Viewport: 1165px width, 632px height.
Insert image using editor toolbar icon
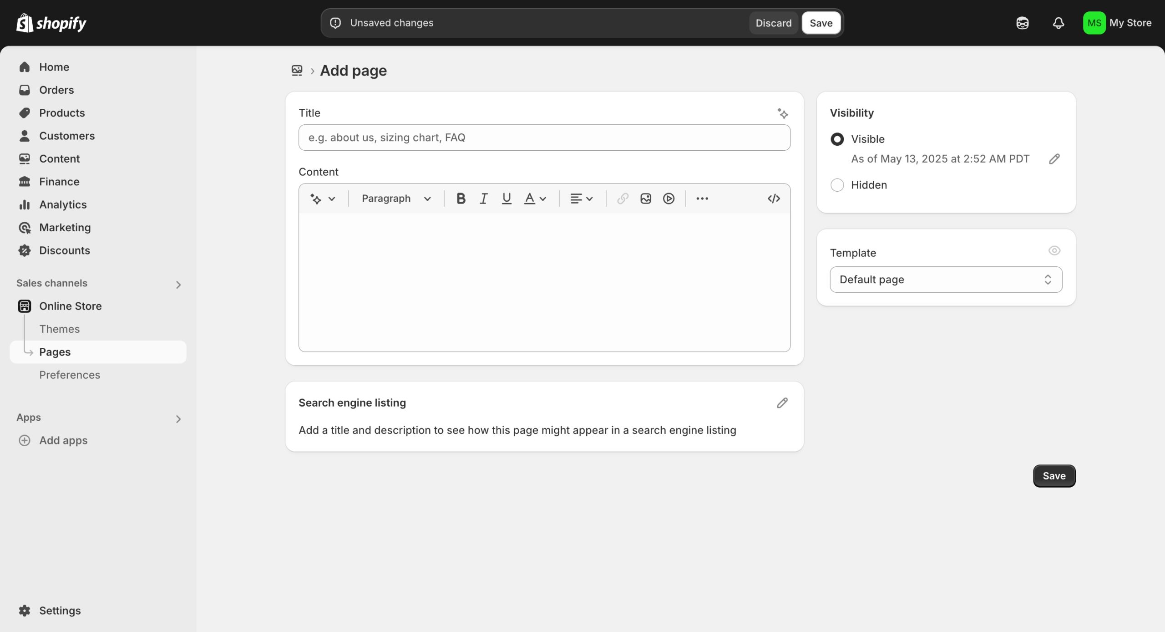[x=645, y=199]
